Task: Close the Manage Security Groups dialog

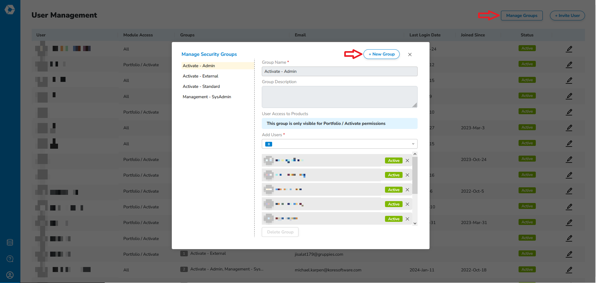Action: pos(410,55)
